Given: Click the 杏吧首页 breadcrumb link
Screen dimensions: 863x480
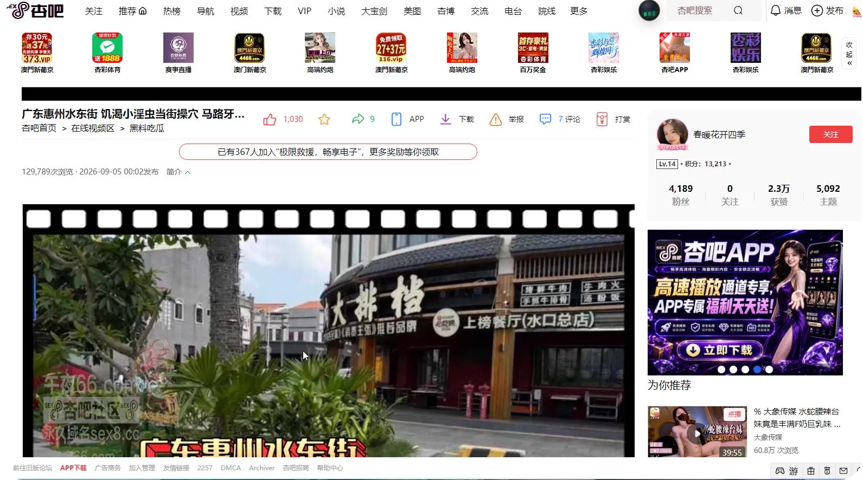Looking at the screenshot, I should click(x=39, y=128).
